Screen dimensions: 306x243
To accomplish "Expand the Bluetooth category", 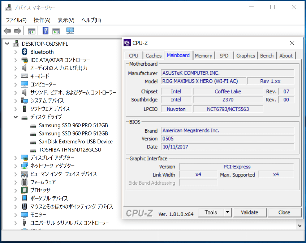I will pos(16,52).
